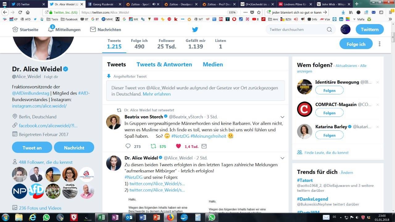Reload the current page

click(20, 12)
